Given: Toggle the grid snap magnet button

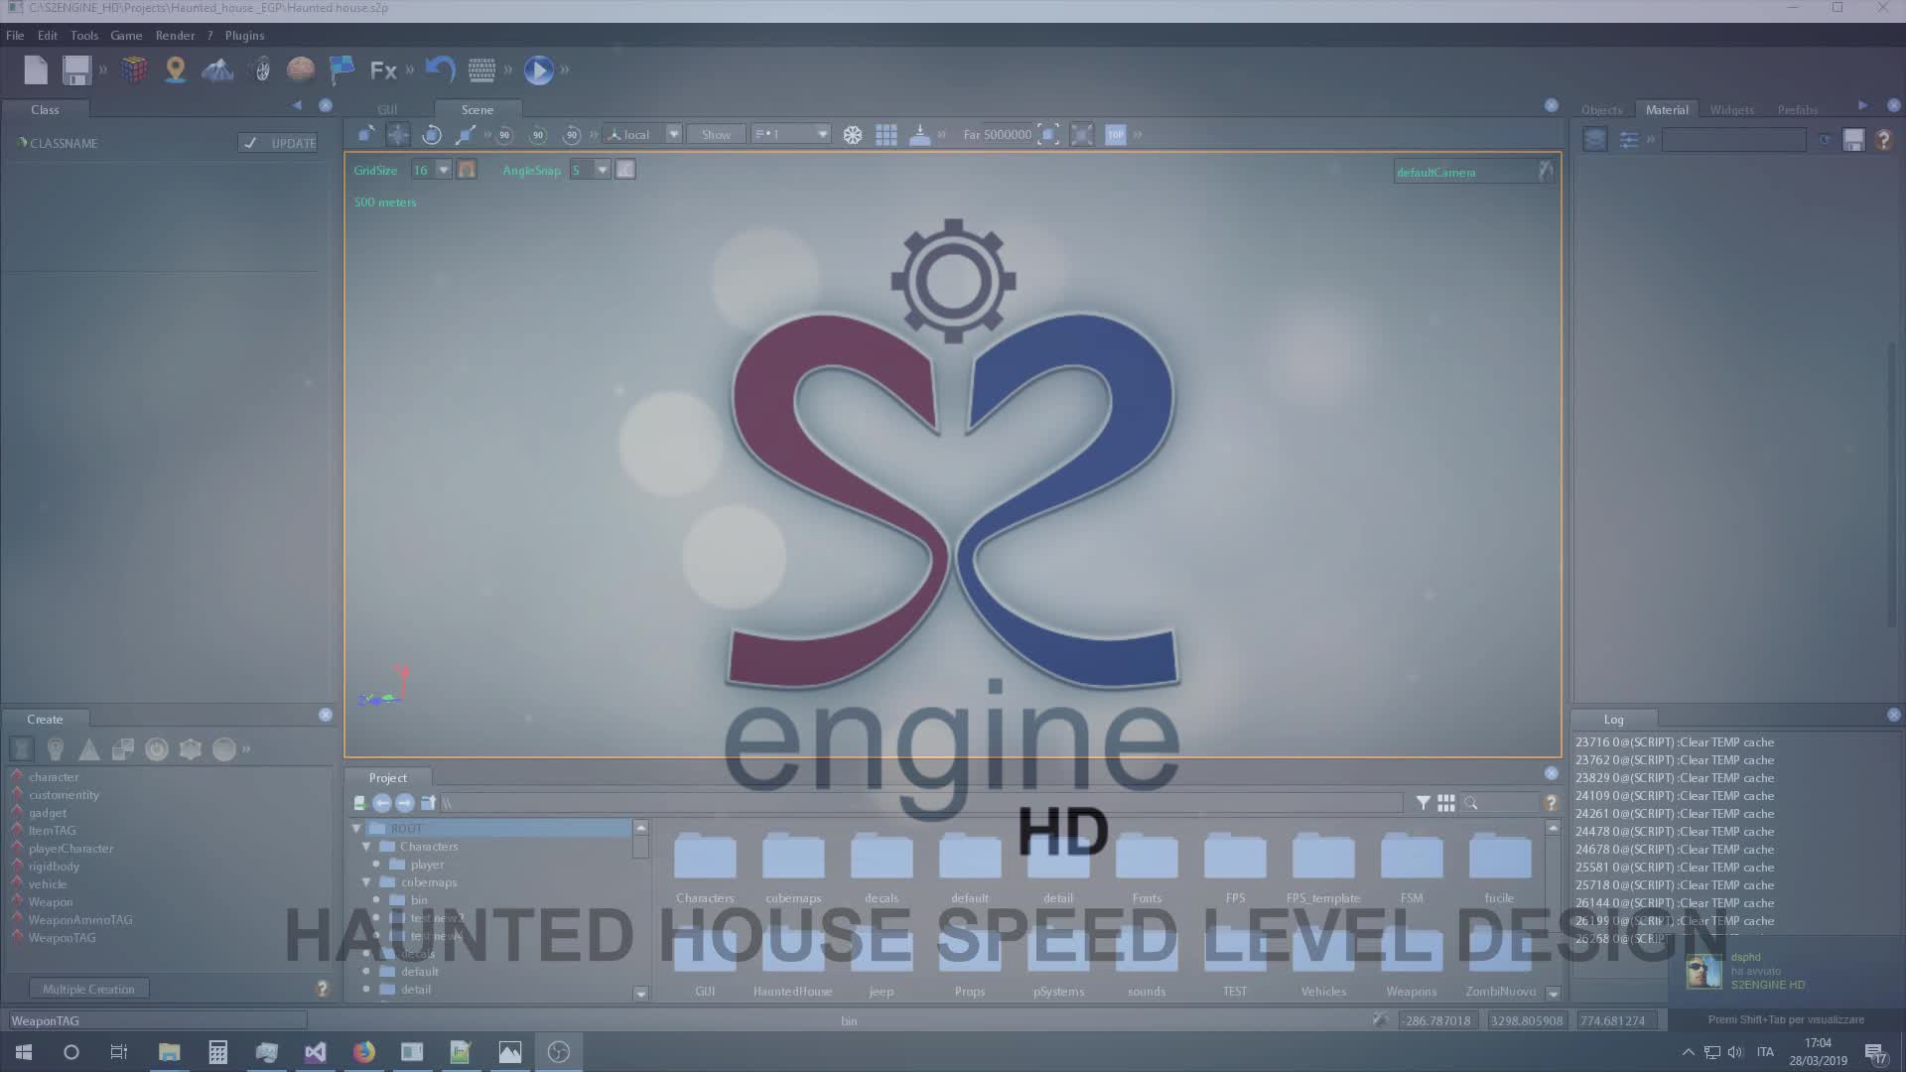Looking at the screenshot, I should [x=467, y=170].
